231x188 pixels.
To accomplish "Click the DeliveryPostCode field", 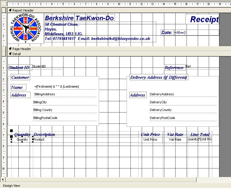I will pyautogui.click(x=183, y=118).
